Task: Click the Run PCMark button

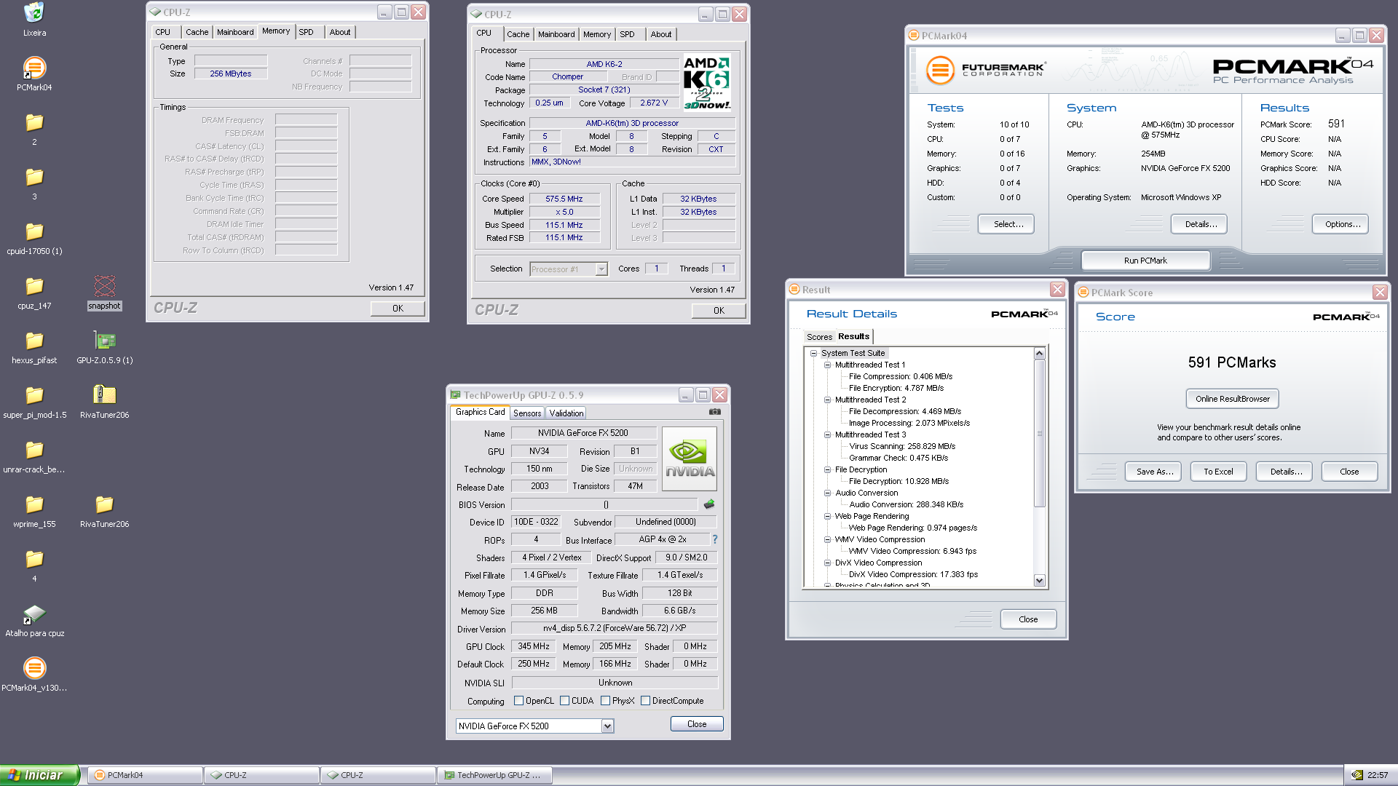Action: 1145,261
